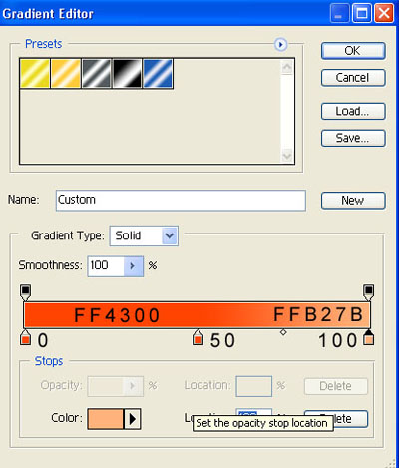Choose the blue striped gradient preset
The image size is (399, 468).
158,74
